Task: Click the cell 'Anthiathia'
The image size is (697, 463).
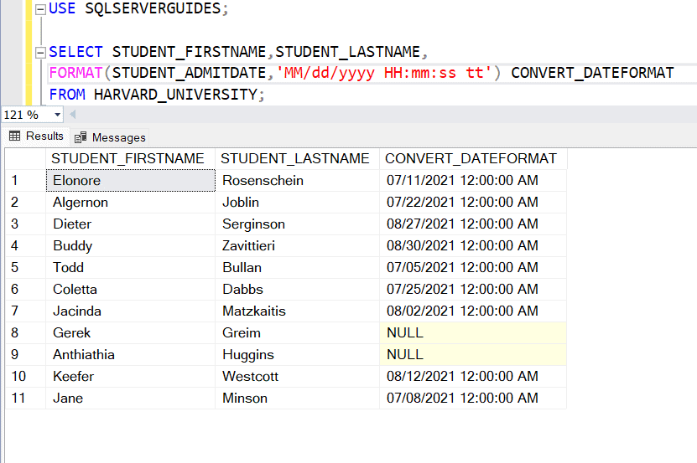Action: tap(131, 354)
